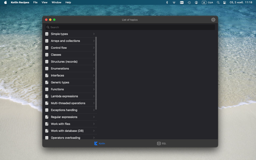The height and width of the screenshot is (160, 256).
Task: Click the date and time in menu bar
Action: point(241,2)
